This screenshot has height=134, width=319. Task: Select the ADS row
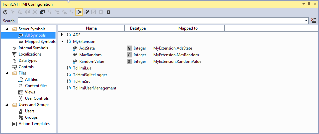click(77, 35)
